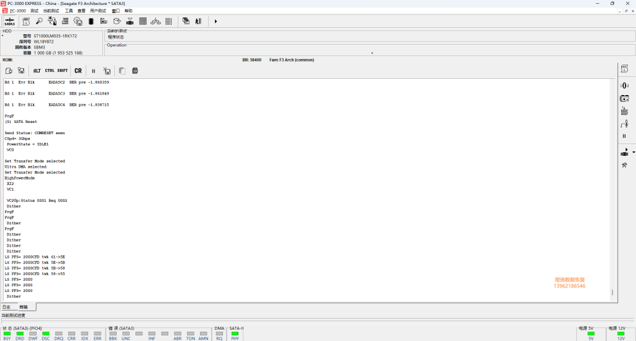
Task: Click the cascaded windows icon in toolbar
Action: 186,21
